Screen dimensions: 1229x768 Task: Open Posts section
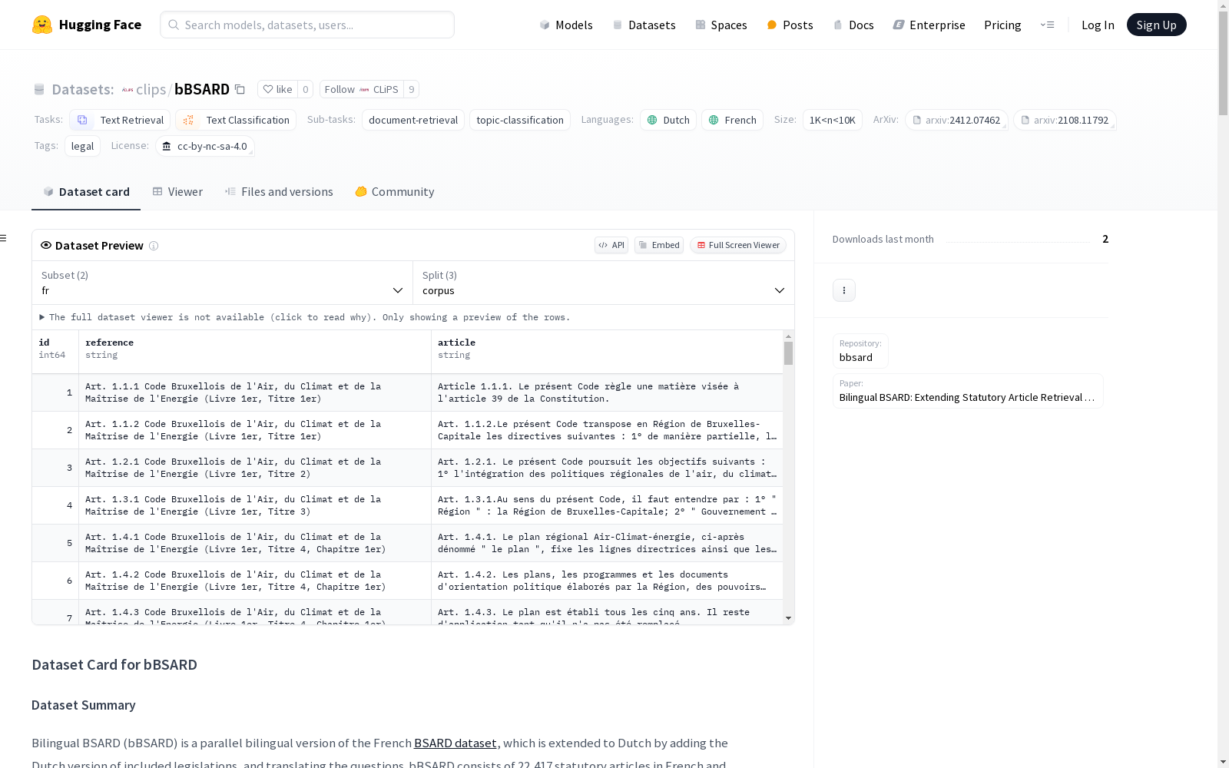tap(790, 25)
